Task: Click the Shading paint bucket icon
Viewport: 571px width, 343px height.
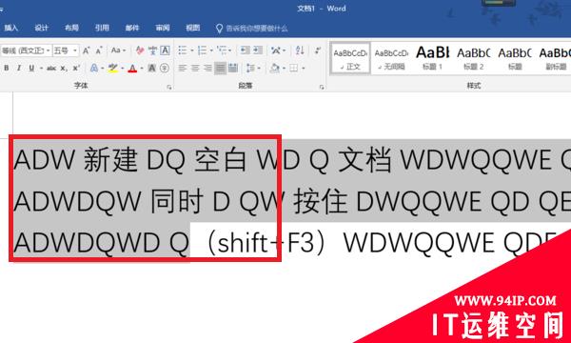Action: (275, 69)
